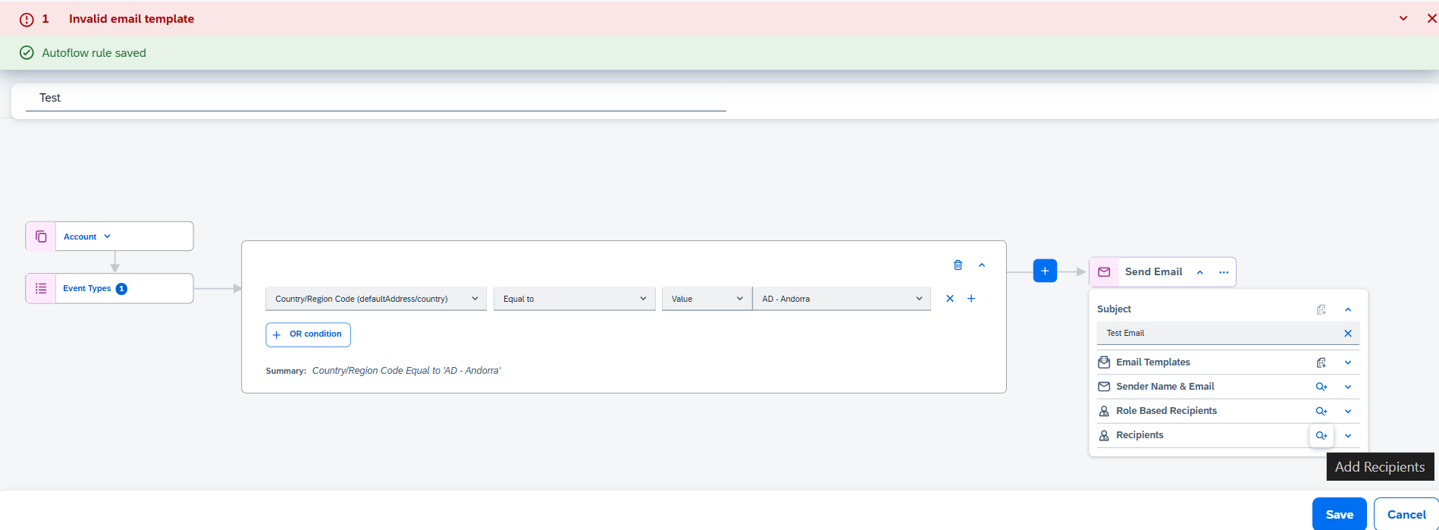Screen dimensions: 1439x530
Task: Close the Invalid email template banner
Action: tap(1431, 19)
